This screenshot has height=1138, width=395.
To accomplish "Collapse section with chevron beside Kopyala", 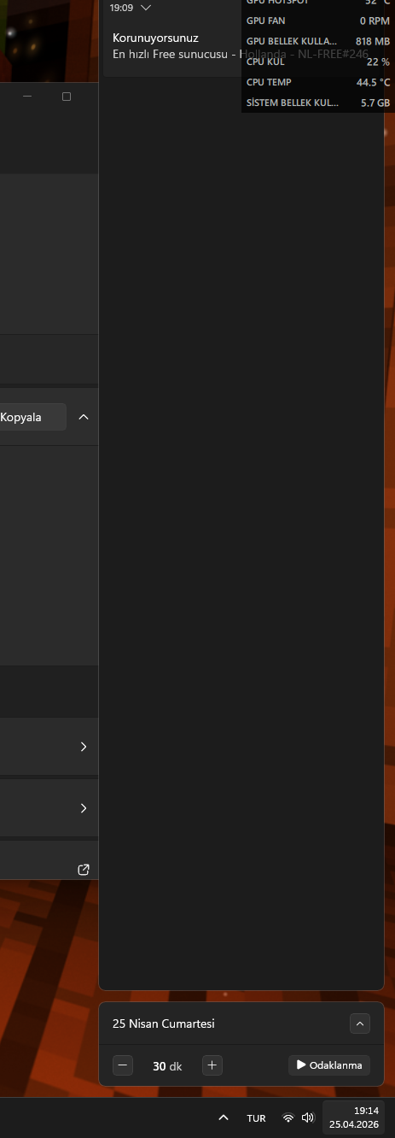I will (x=83, y=417).
